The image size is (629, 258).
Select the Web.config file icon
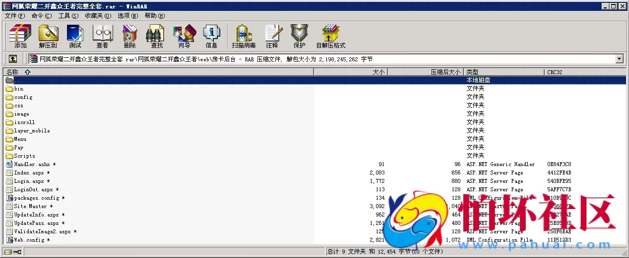coord(9,240)
